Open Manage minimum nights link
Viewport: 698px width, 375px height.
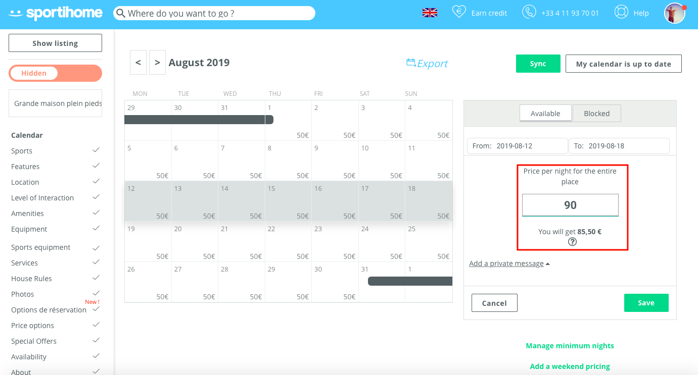[x=570, y=346]
